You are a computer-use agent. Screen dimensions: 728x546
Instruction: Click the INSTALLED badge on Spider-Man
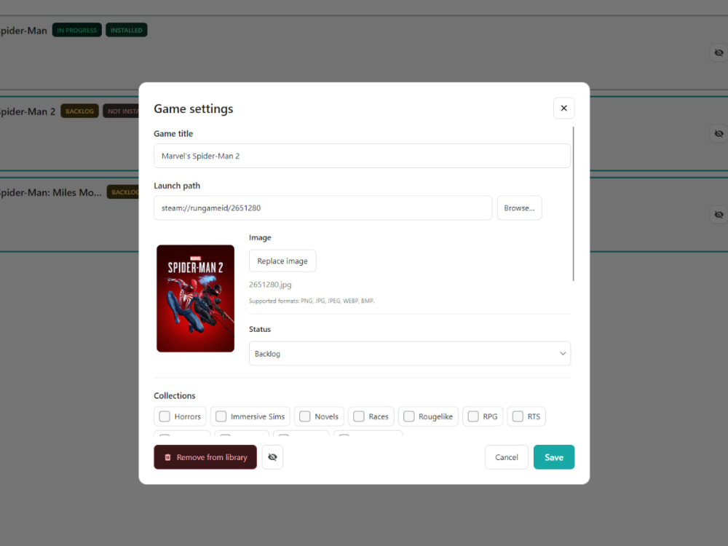pos(126,30)
